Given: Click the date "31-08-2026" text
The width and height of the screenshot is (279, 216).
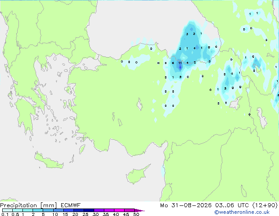Looking at the screenshot, I should pyautogui.click(x=191, y=205).
